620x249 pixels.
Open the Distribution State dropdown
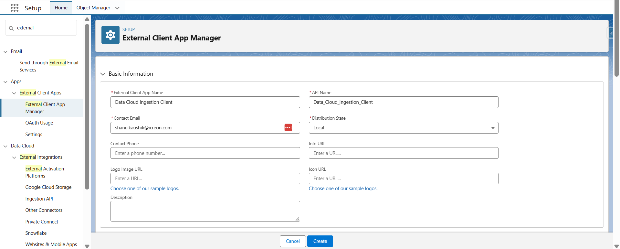pos(403,128)
